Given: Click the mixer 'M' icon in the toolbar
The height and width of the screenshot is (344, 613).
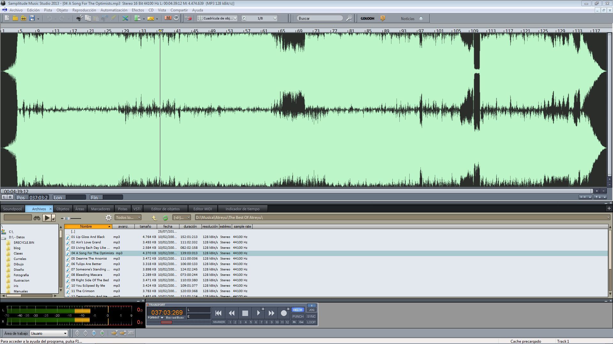Looking at the screenshot, I should [168, 18].
